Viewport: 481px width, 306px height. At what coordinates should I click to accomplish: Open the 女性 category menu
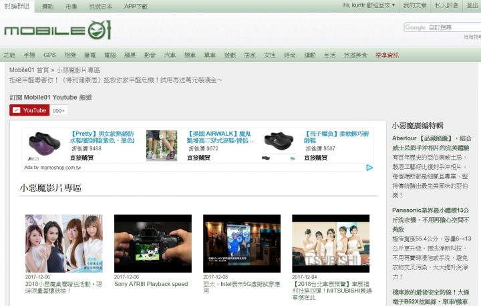270,55
